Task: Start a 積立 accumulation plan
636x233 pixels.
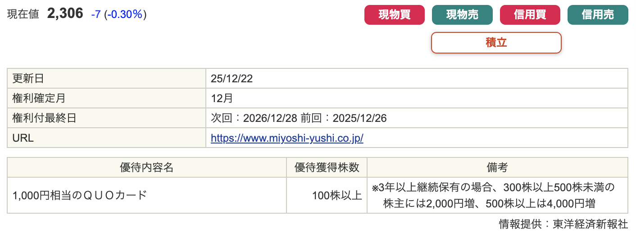Action: 496,43
